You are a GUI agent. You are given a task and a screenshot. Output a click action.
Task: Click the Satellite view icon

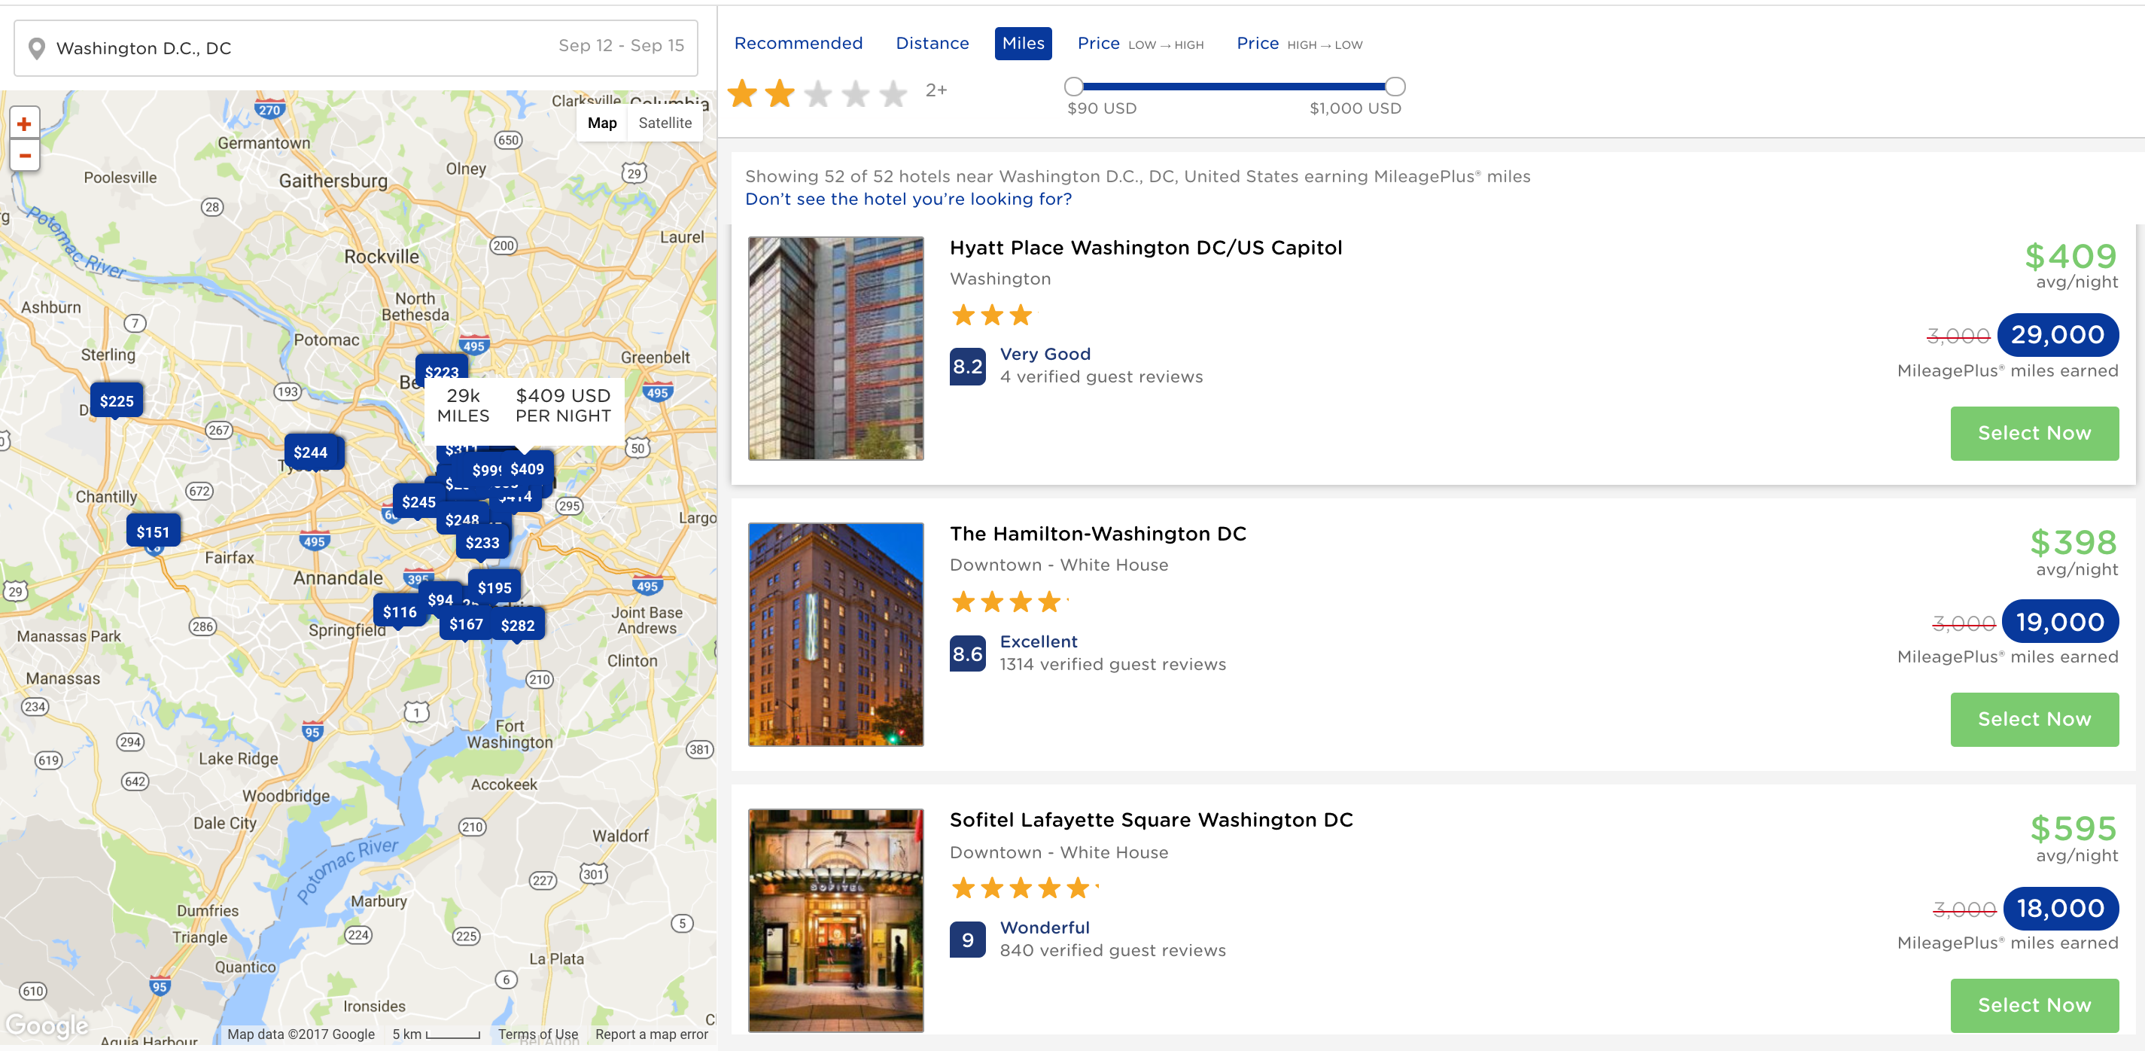click(x=665, y=123)
